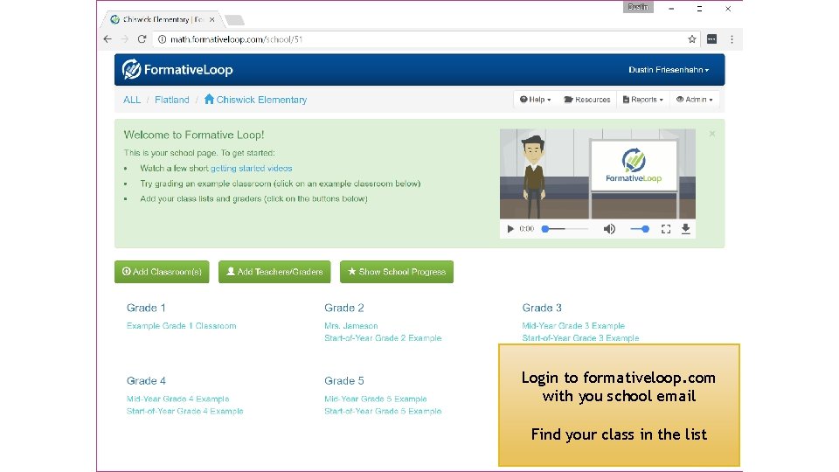Viewport: 839px width, 472px height.
Task: Bookmark page with the star icon
Action: point(692,39)
